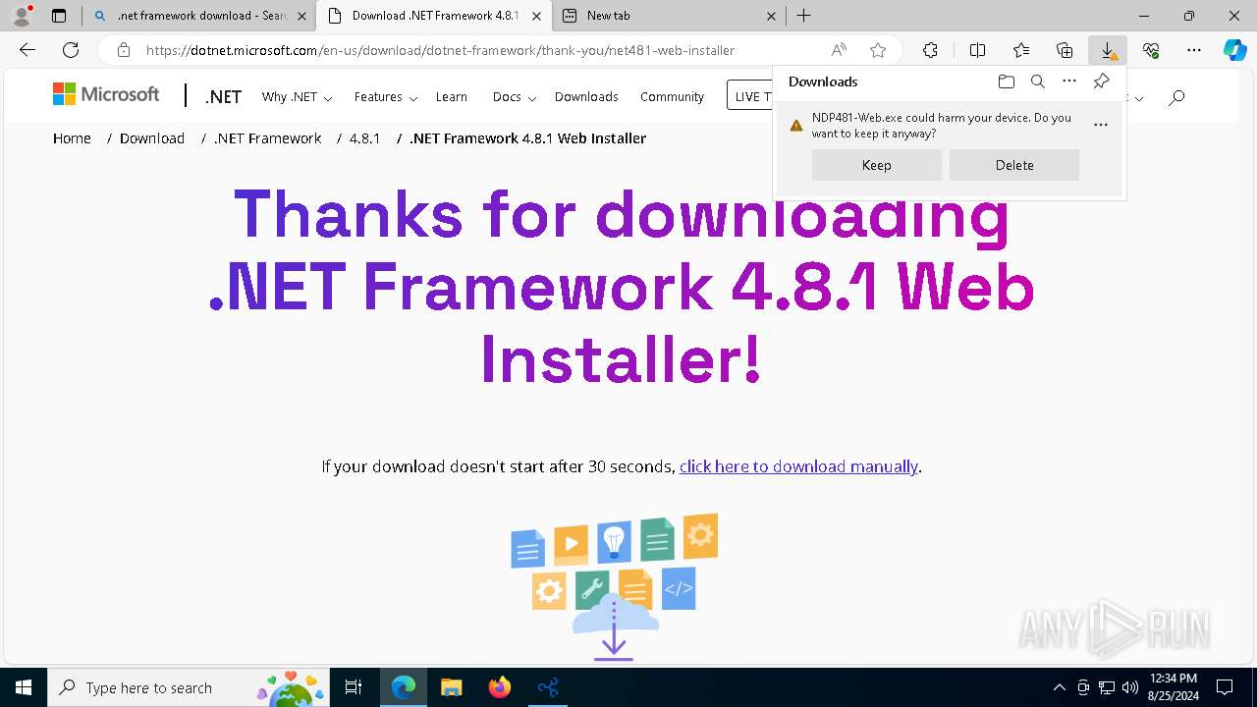Image resolution: width=1257 pixels, height=707 pixels.
Task: Go to .NET Framework breadcrumb
Action: pyautogui.click(x=267, y=138)
